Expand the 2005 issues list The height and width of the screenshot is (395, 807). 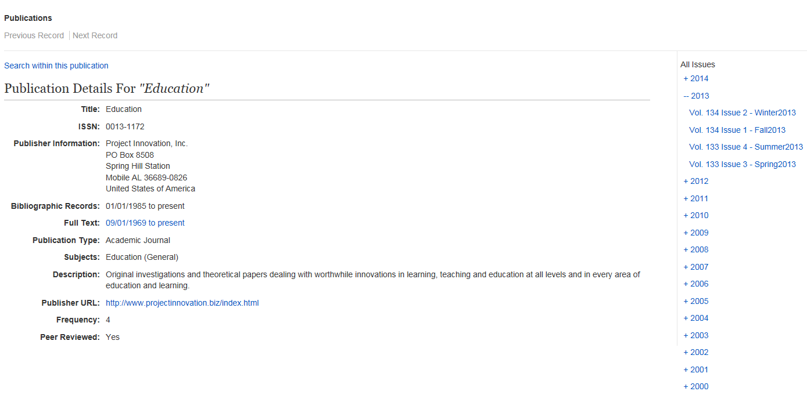coord(696,302)
